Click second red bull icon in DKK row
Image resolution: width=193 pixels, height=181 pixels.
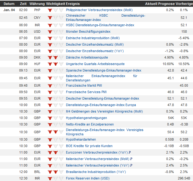[55, 57]
